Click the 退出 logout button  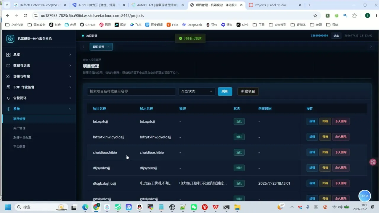tap(336, 35)
